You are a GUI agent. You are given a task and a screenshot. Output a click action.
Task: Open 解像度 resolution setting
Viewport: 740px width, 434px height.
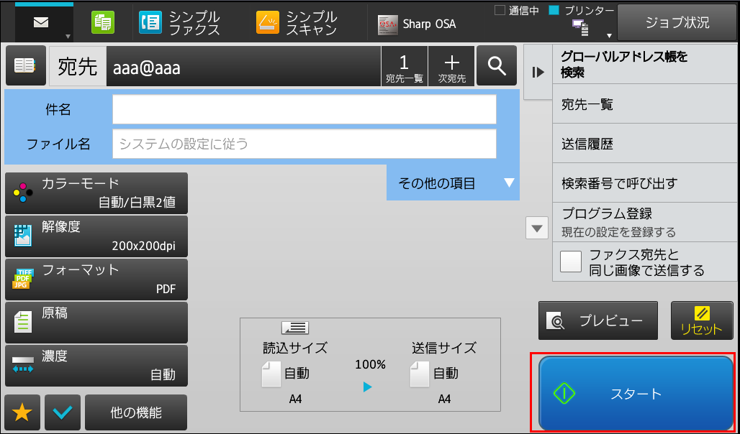coord(96,236)
